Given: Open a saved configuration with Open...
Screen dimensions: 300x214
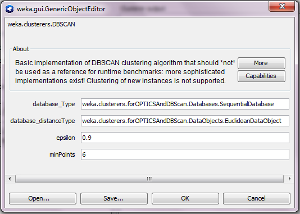Looking at the screenshot, I should coord(43,198).
